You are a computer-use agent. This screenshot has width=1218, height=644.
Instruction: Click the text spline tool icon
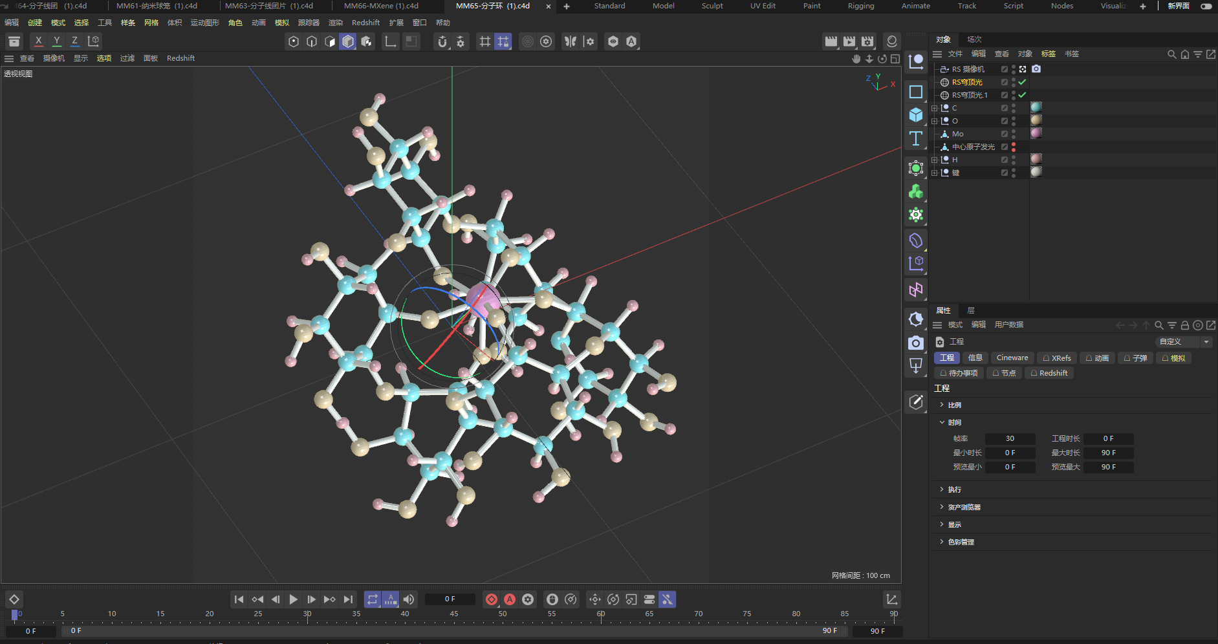point(916,138)
